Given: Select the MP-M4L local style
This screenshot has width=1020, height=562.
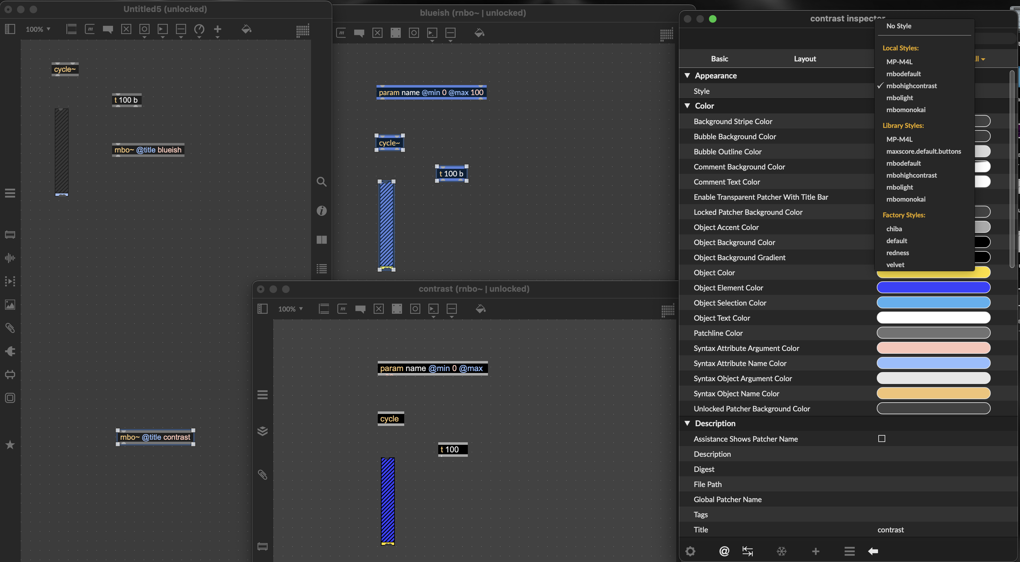Looking at the screenshot, I should click(x=899, y=62).
